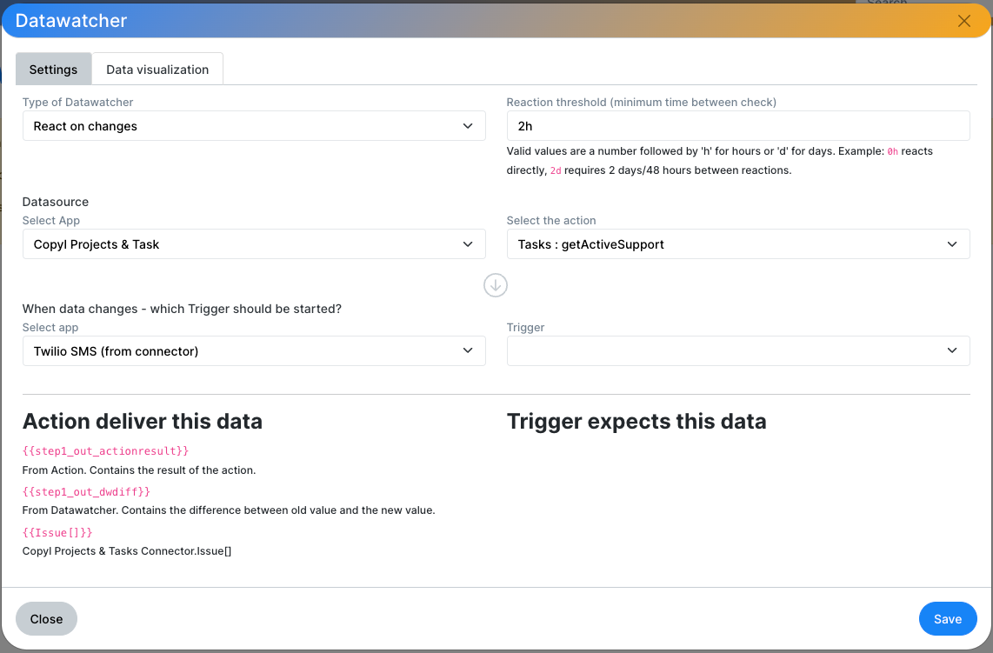Click the 0h example code text

(x=892, y=151)
